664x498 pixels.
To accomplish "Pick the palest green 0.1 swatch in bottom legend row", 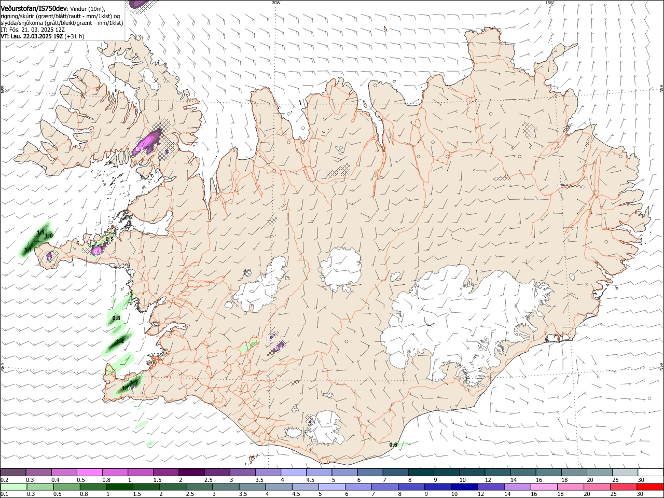I will [x=13, y=487].
